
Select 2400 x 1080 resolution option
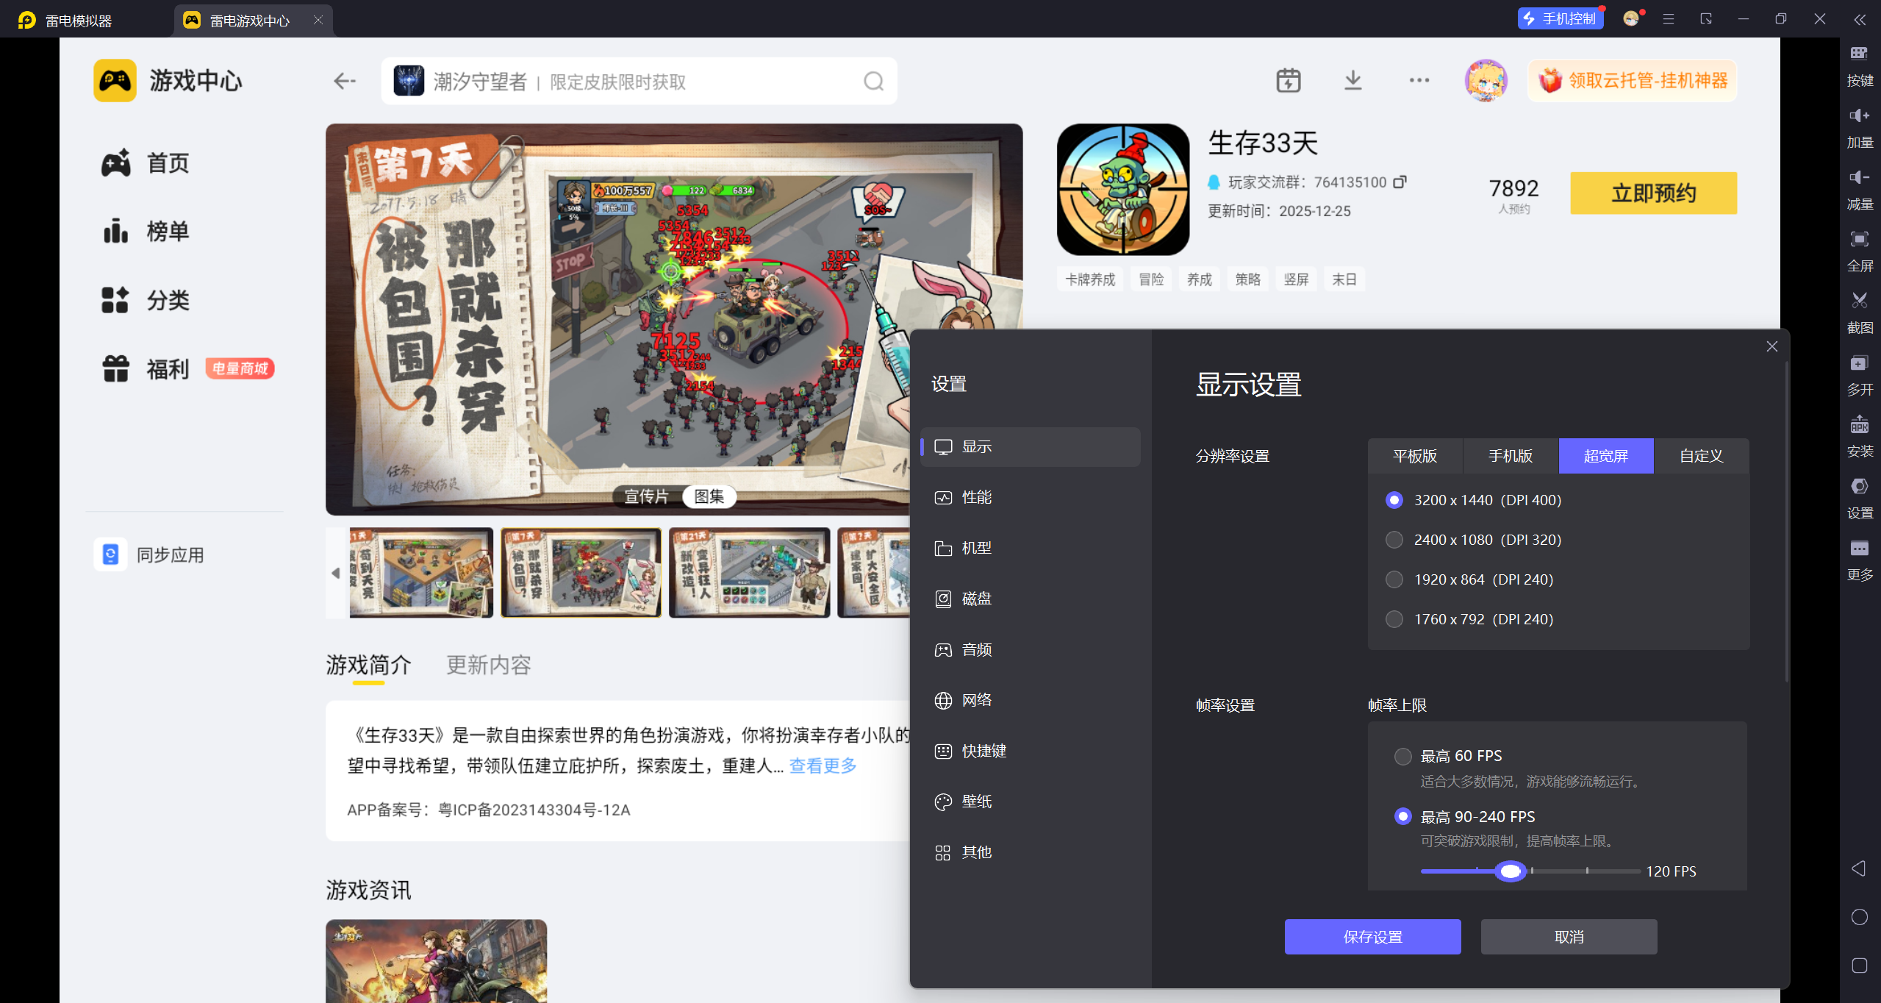click(1394, 540)
